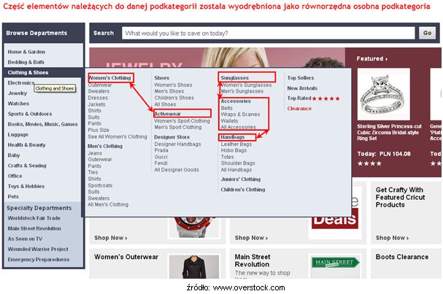
Task: Open Sports & Outdoors department
Action: 30,114
